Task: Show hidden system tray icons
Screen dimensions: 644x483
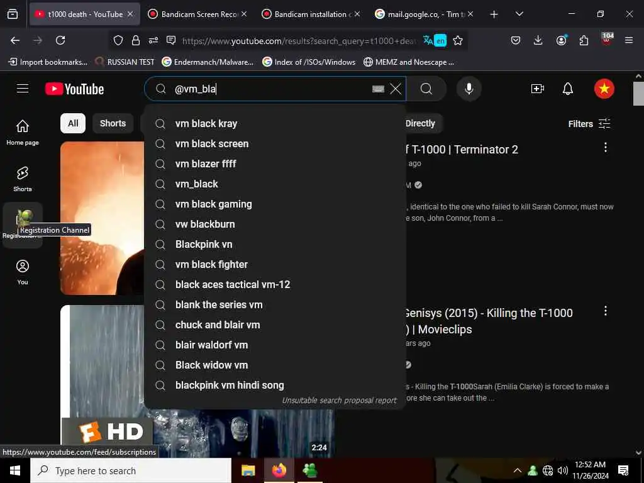Action: click(x=518, y=470)
